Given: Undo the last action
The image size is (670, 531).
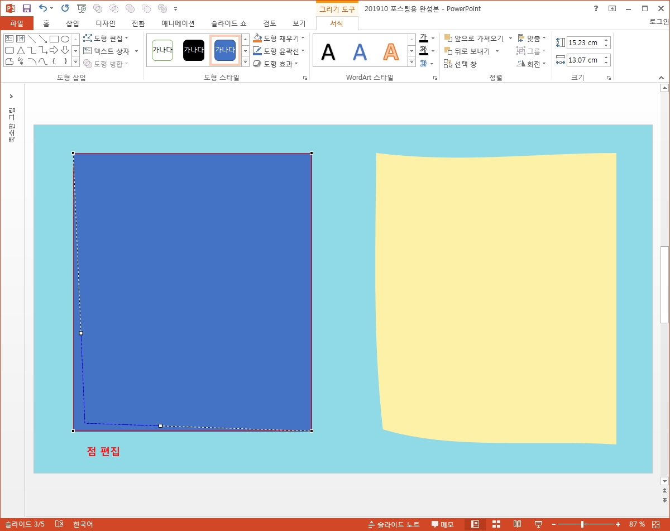Looking at the screenshot, I should click(43, 8).
